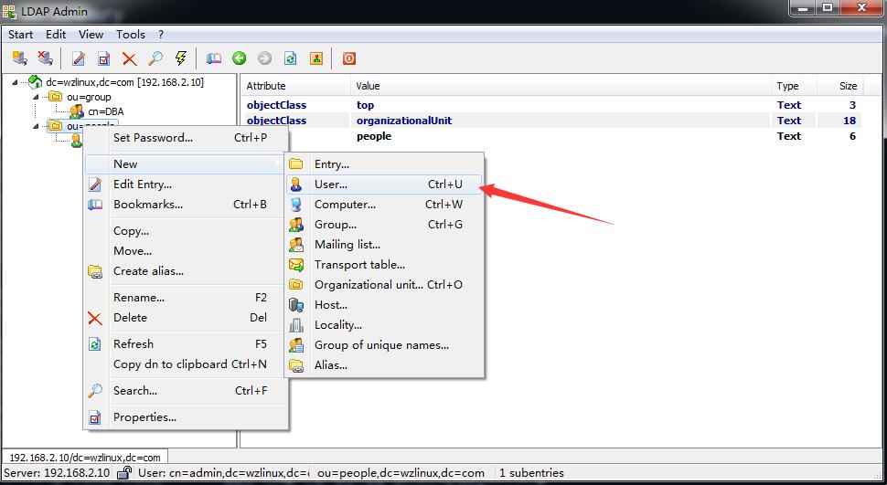Click the 192.168.2.10/dc=wzlinux,dc=com tab
Viewport: 887px width, 485px height.
coord(85,458)
